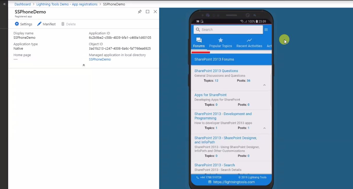353x189 pixels.
Task: Click the magnifier icon in phone search
Action: pos(198,29)
